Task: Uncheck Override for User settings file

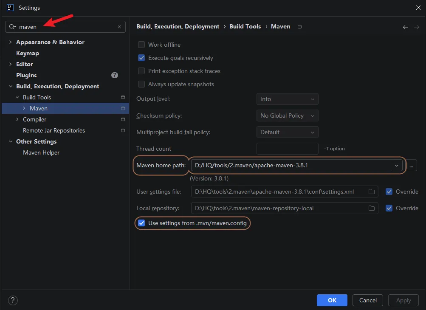Action: [389, 192]
